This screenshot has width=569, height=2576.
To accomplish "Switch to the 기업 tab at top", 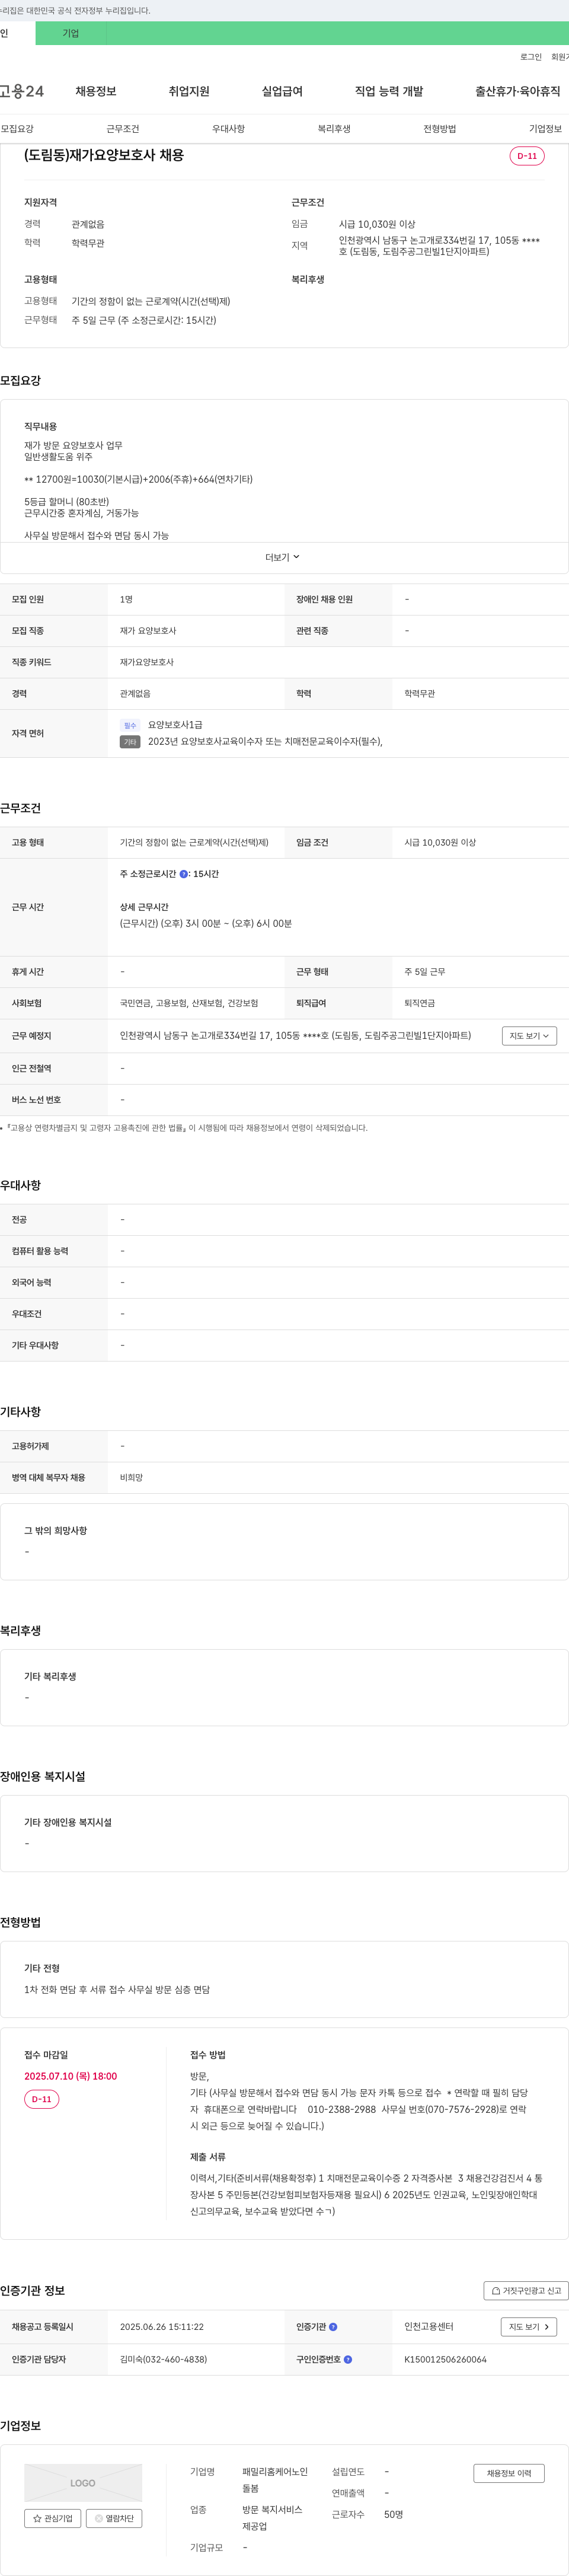I will 71,33.
